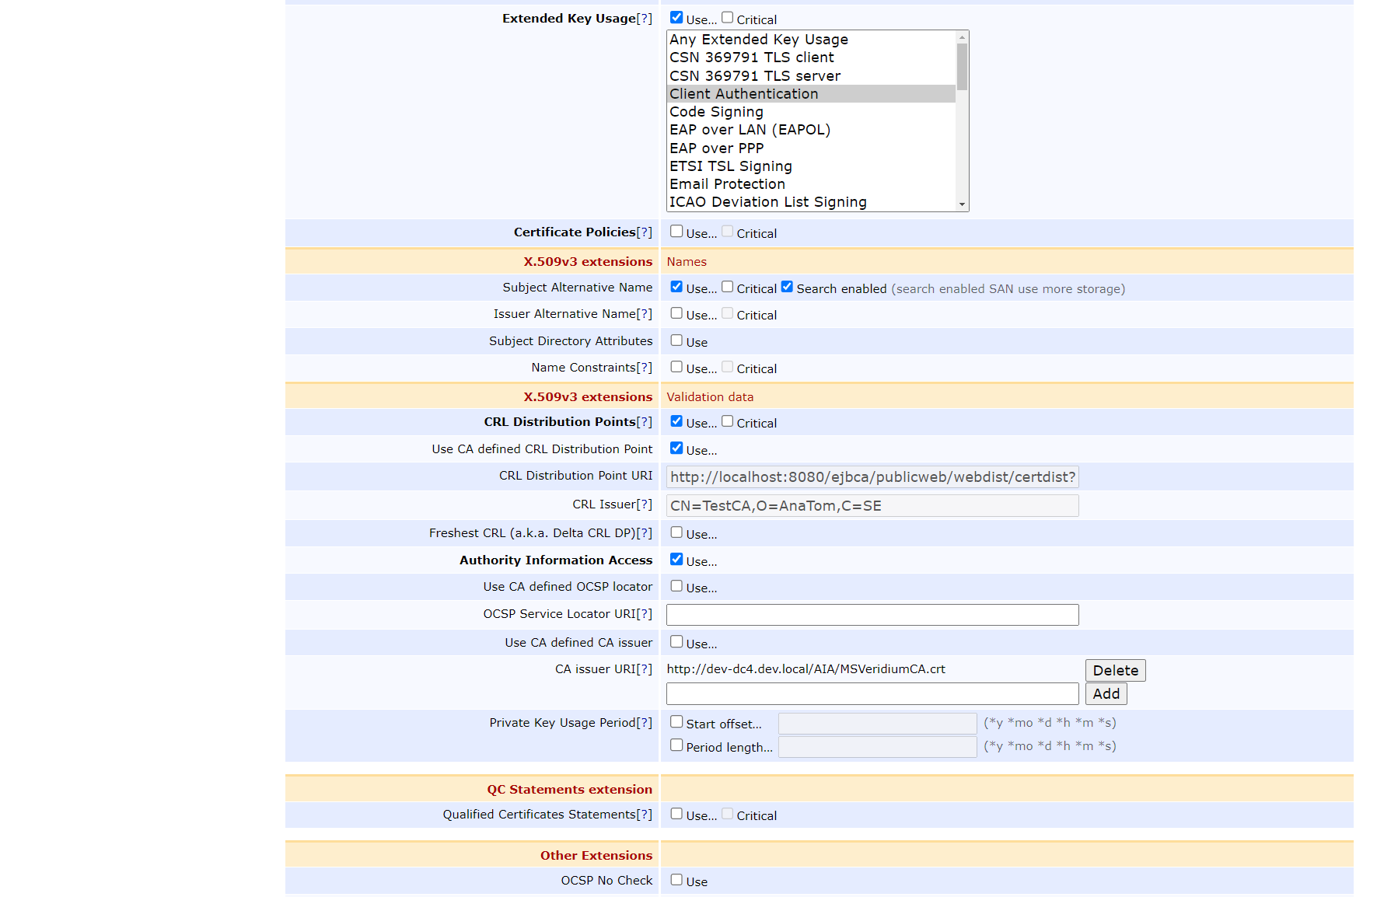This screenshot has width=1384, height=897.
Task: Open help for Extended Key Usage
Action: click(x=644, y=19)
